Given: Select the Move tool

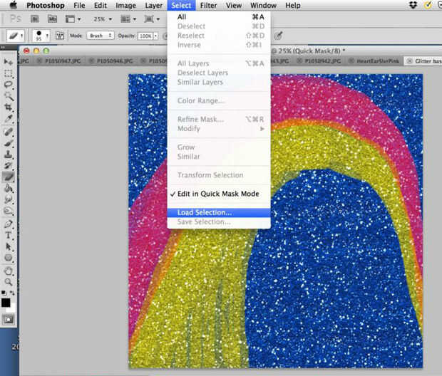Looking at the screenshot, I should (9, 63).
